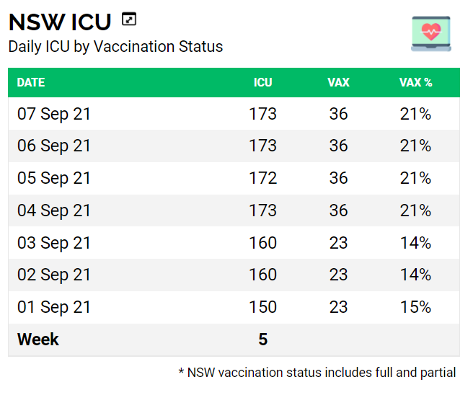Screen dimensions: 473x395
Task: Click the VAX % column header
Action: pos(415,82)
